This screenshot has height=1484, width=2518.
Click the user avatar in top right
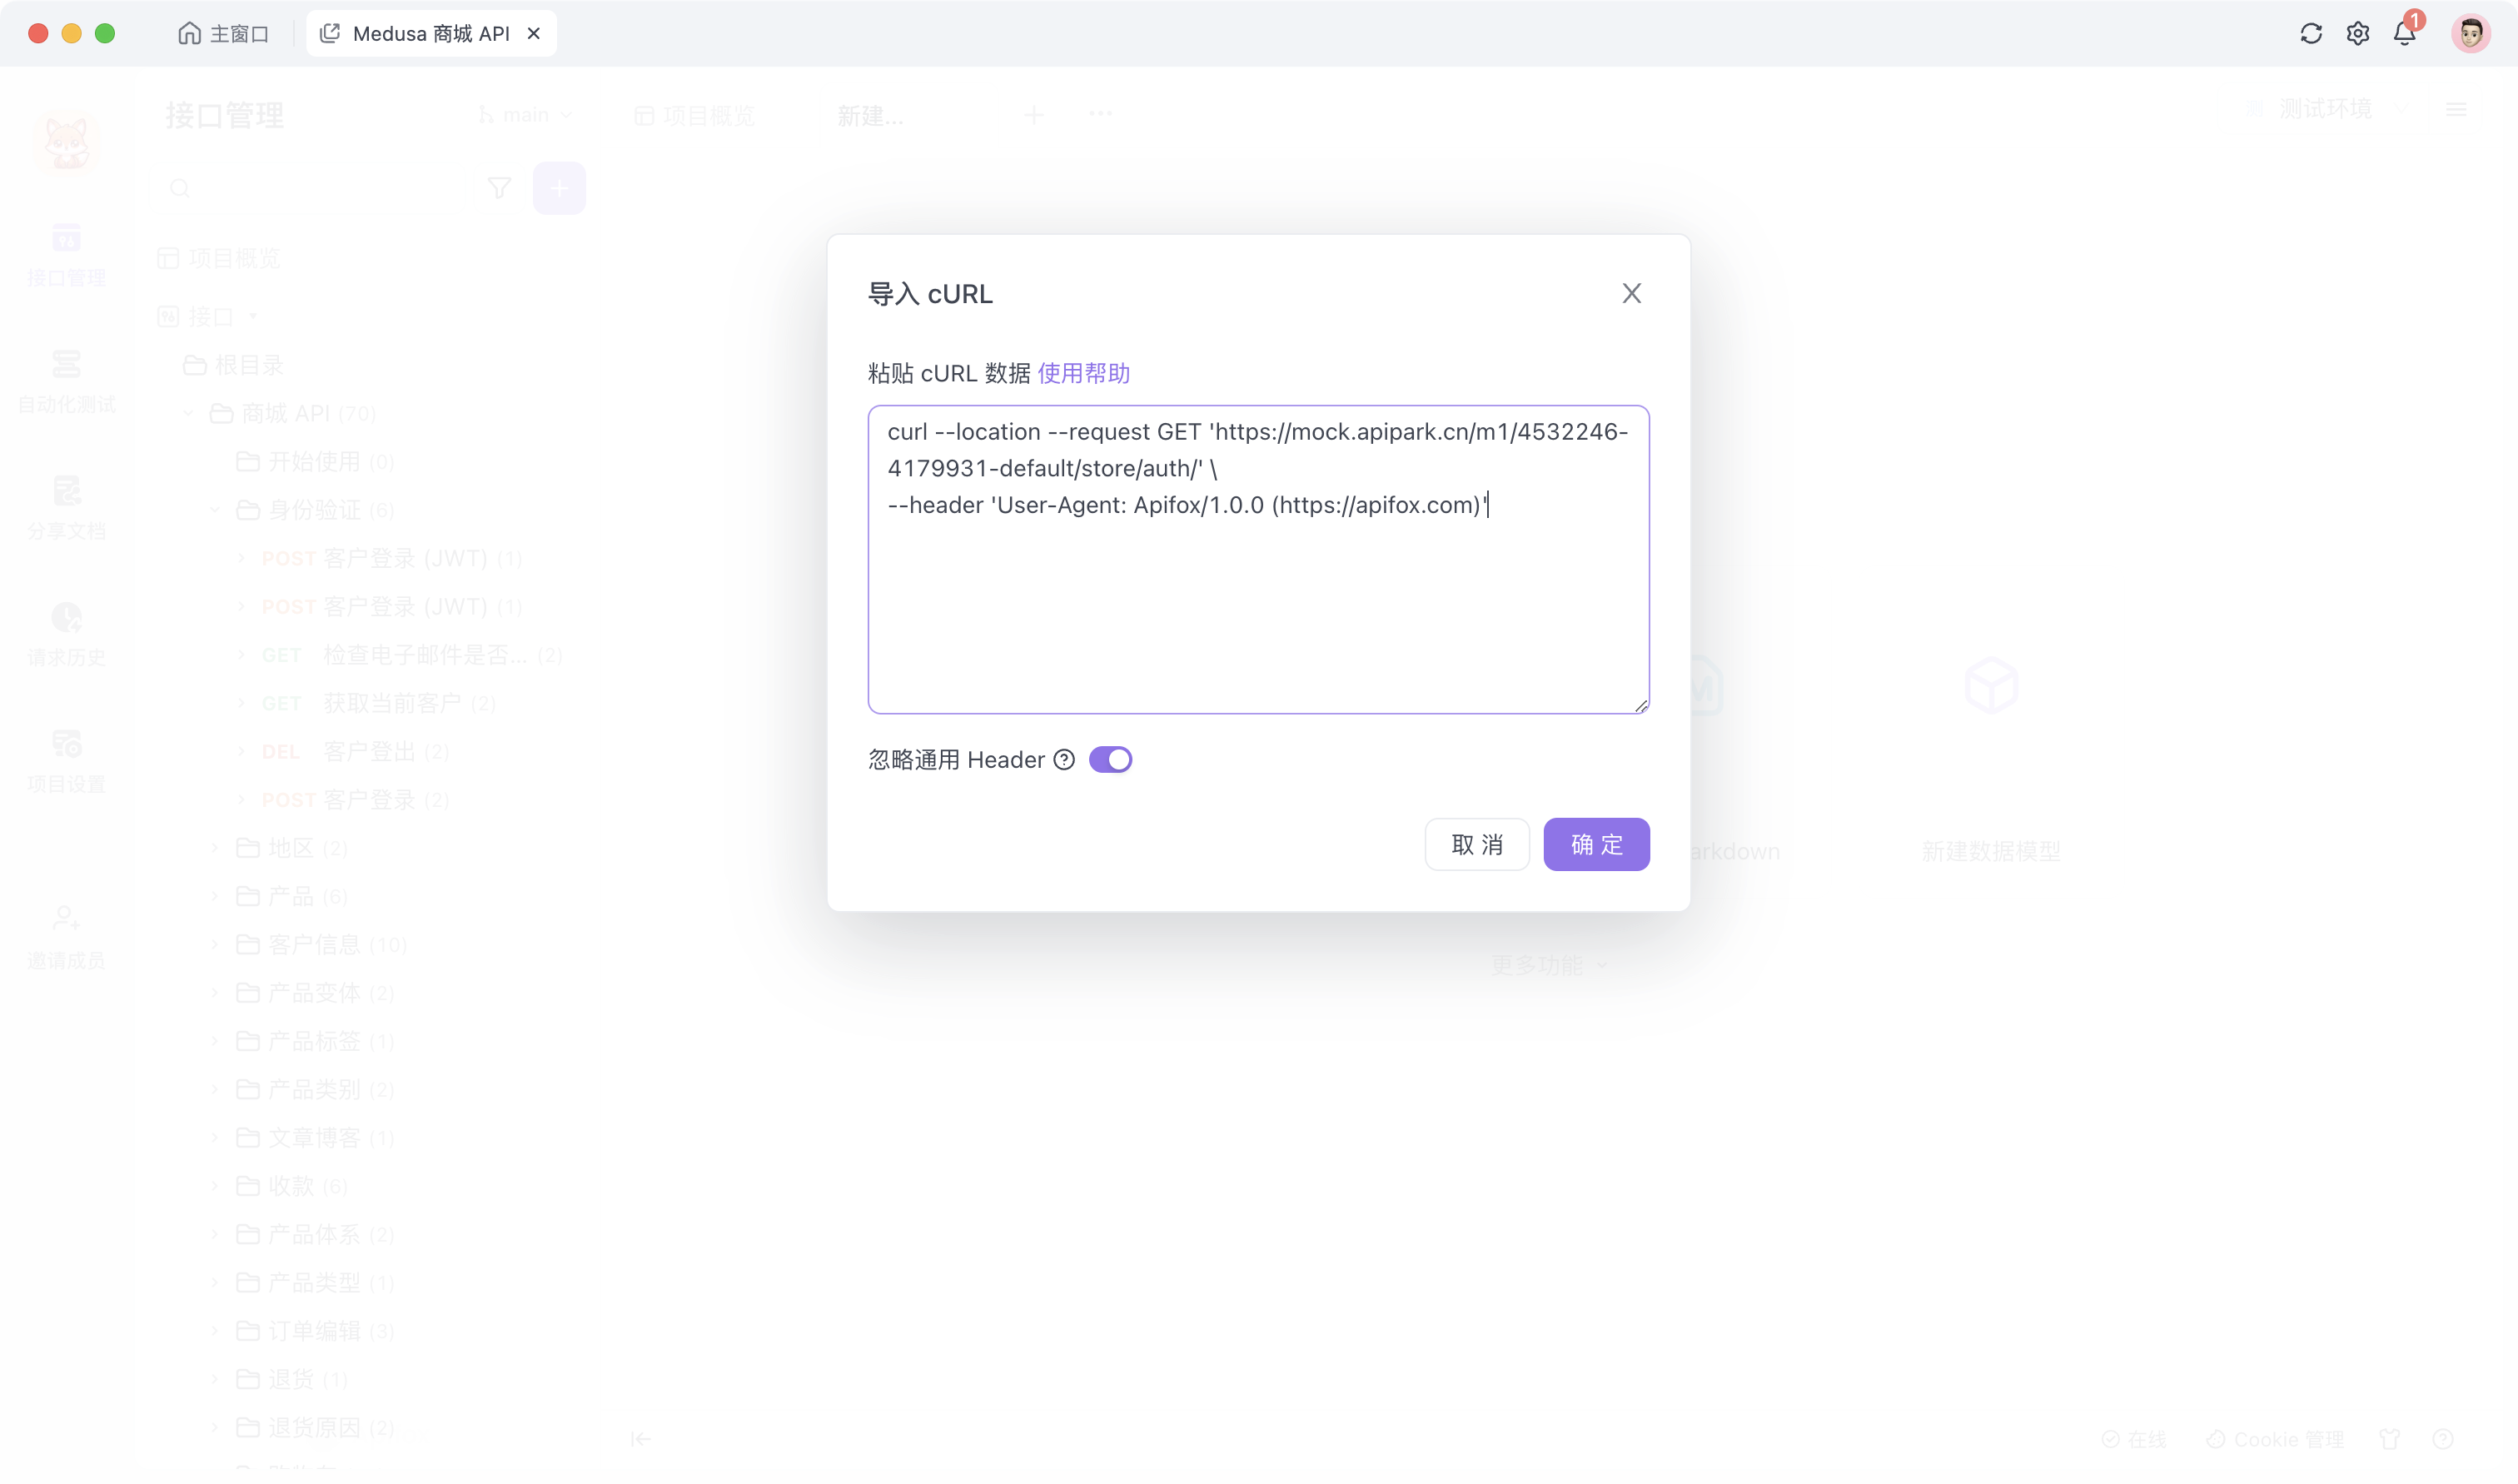point(2470,34)
